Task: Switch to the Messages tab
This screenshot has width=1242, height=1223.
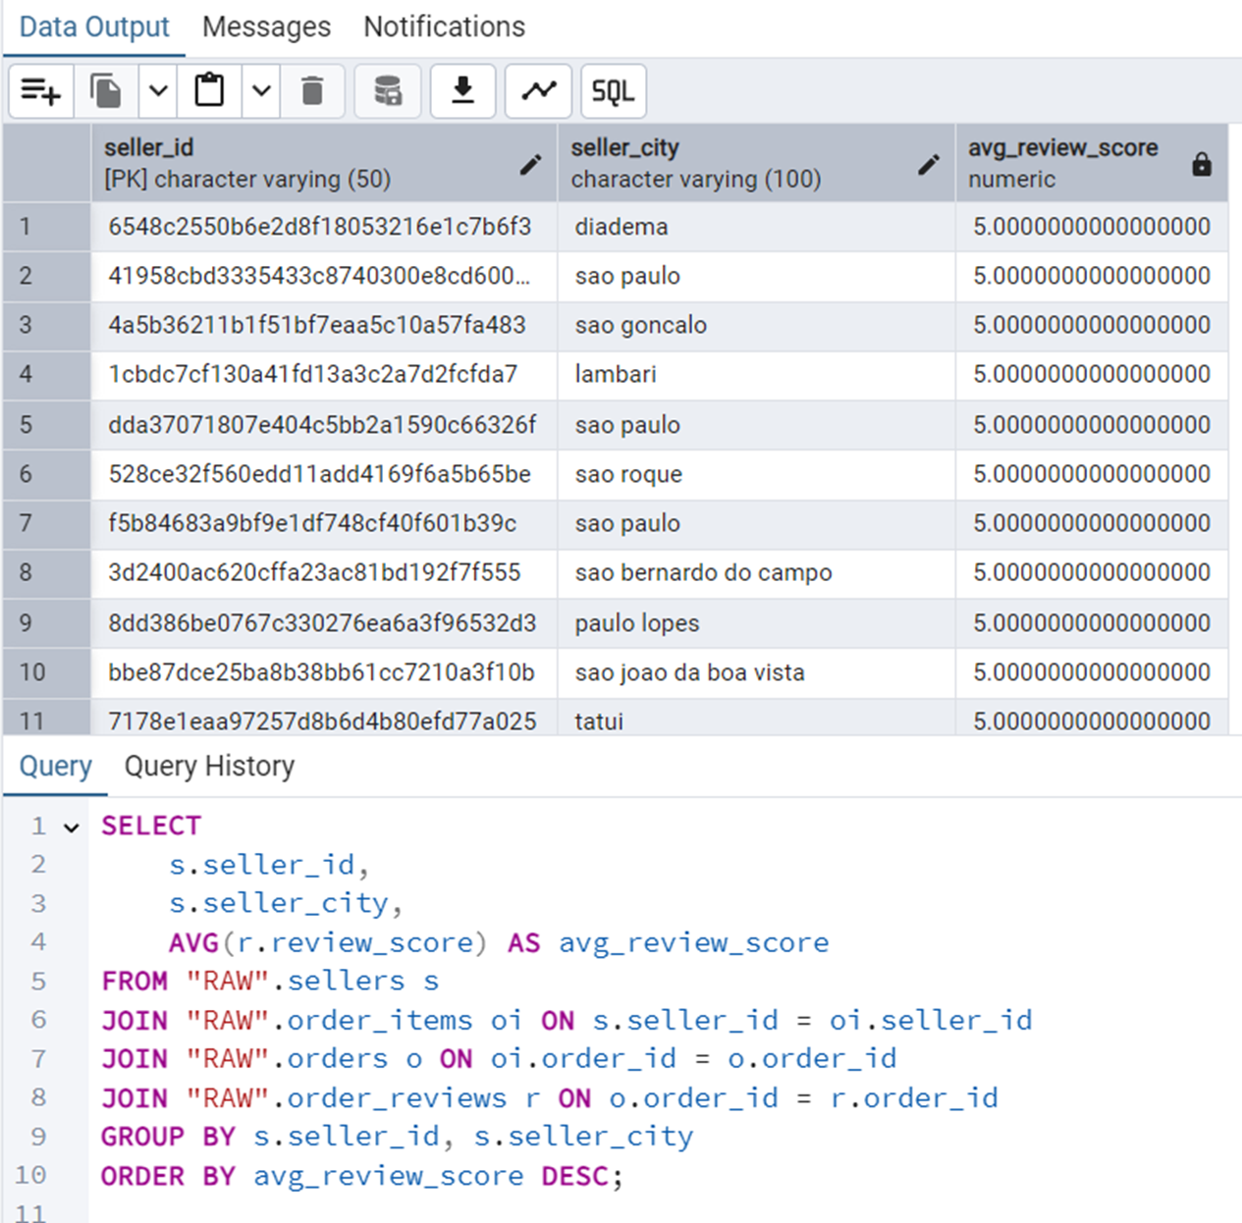Action: tap(266, 27)
